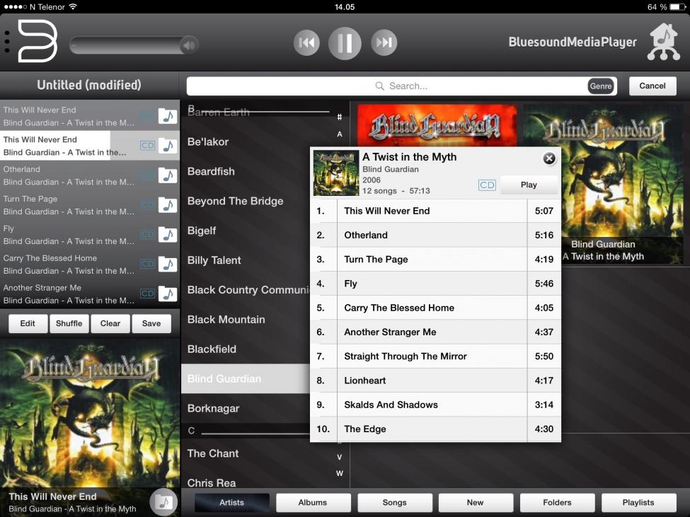The image size is (690, 517).
Task: Edit the current play queue
Action: coord(28,323)
